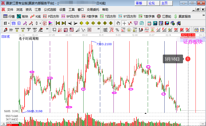The image size is (206, 126).
Task: Click the blue clipboard document icon
Action: [x=19, y=23]
